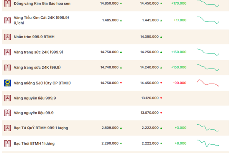Click red down arrow beside SJC 14.750.000
230x153 pixels.
coord(121,83)
